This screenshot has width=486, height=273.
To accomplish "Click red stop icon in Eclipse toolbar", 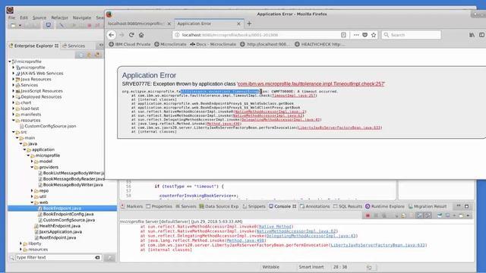I will (x=90, y=25).
